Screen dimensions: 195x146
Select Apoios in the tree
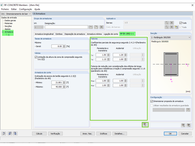7,29
